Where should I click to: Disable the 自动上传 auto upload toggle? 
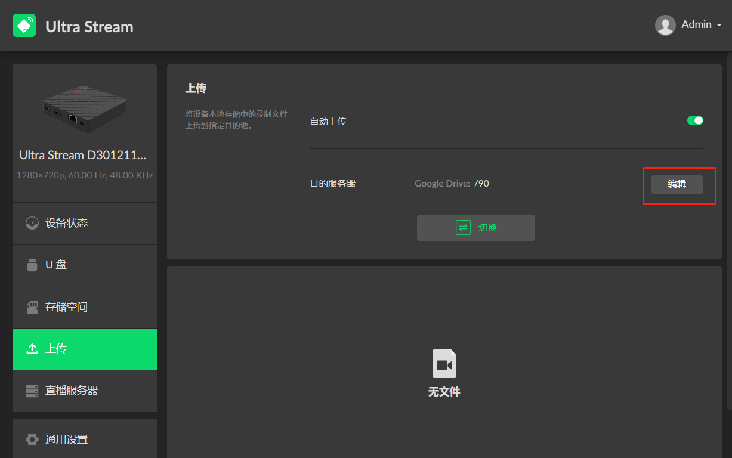coord(695,120)
